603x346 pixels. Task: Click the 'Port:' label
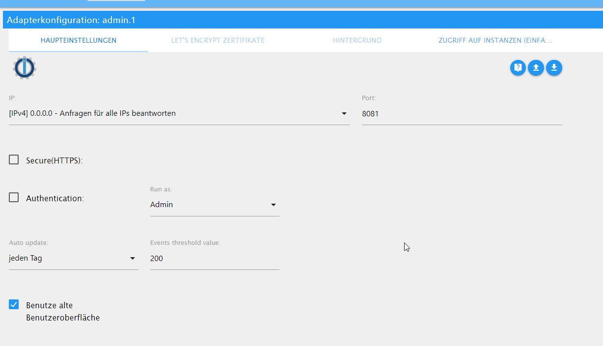(369, 98)
